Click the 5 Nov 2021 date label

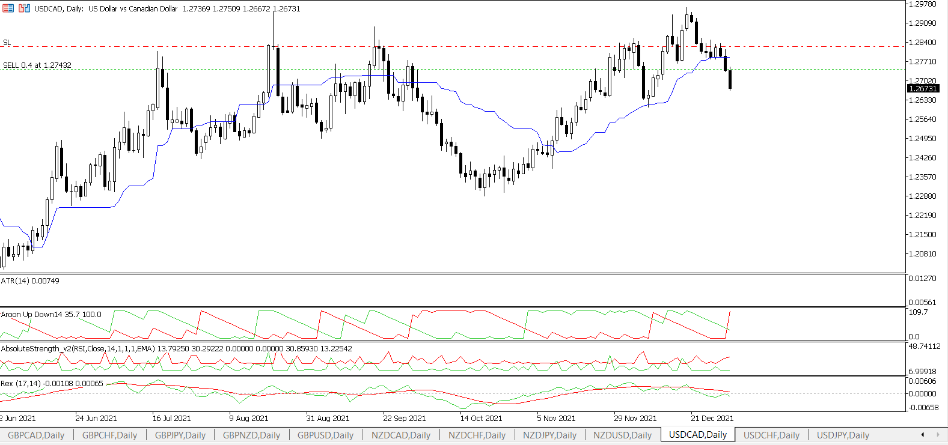pyautogui.click(x=556, y=419)
